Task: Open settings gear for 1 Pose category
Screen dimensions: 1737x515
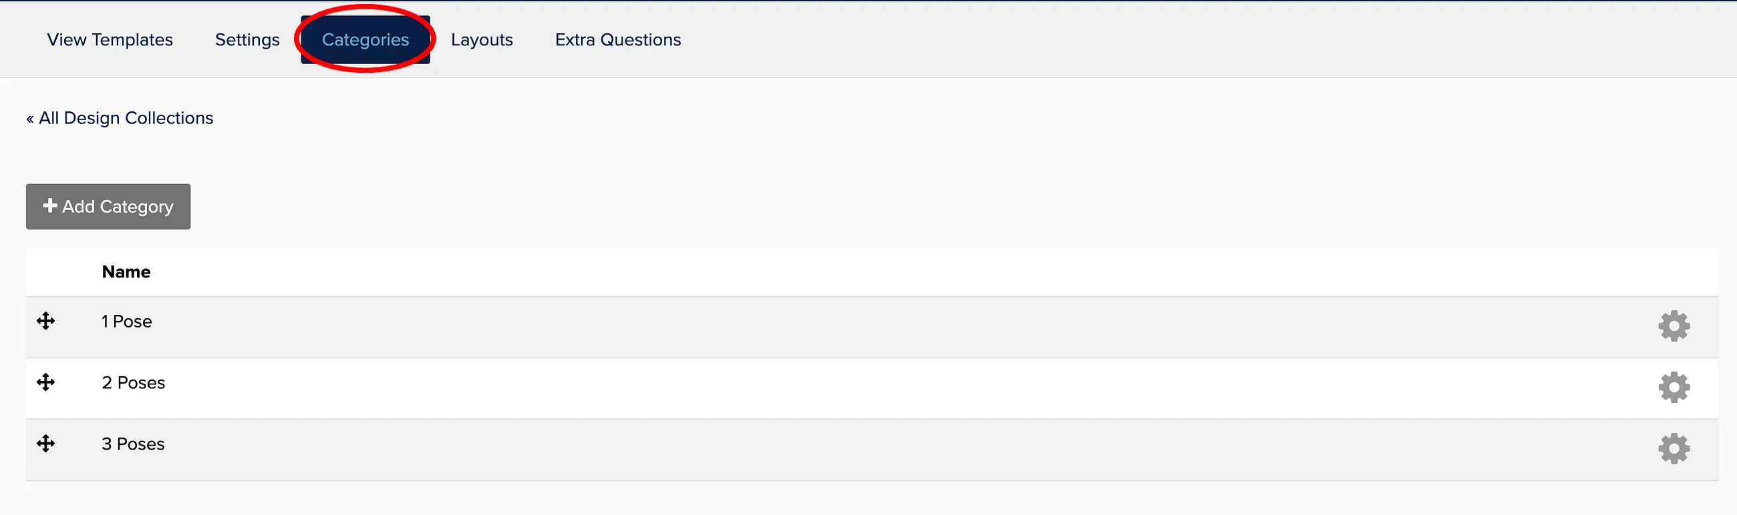Action: click(x=1674, y=326)
